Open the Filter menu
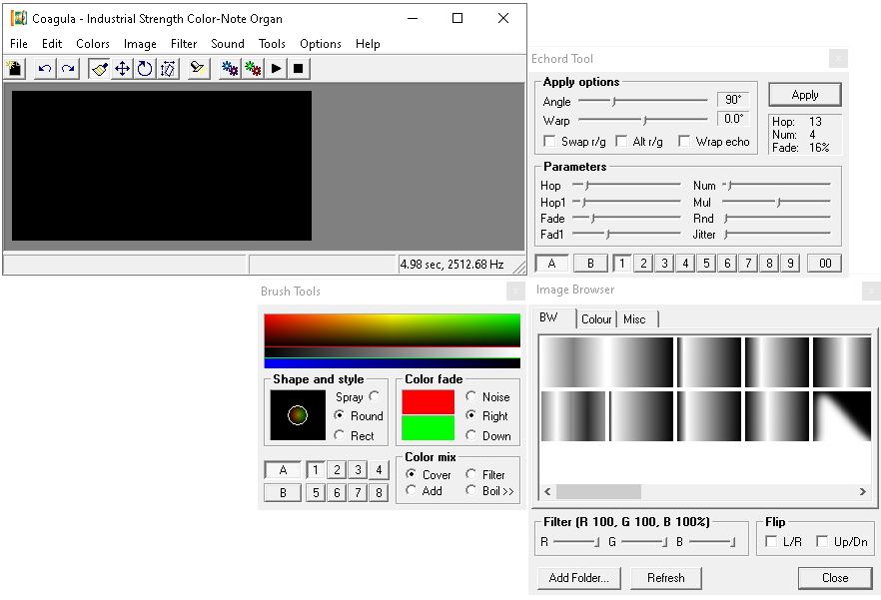The image size is (881, 600). pyautogui.click(x=184, y=44)
